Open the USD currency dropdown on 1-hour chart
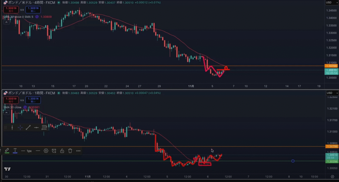This screenshot has width=339, height=182. coord(332,93)
